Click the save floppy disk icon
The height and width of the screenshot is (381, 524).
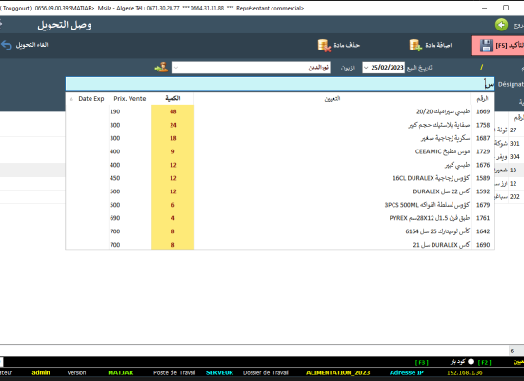pos(486,46)
